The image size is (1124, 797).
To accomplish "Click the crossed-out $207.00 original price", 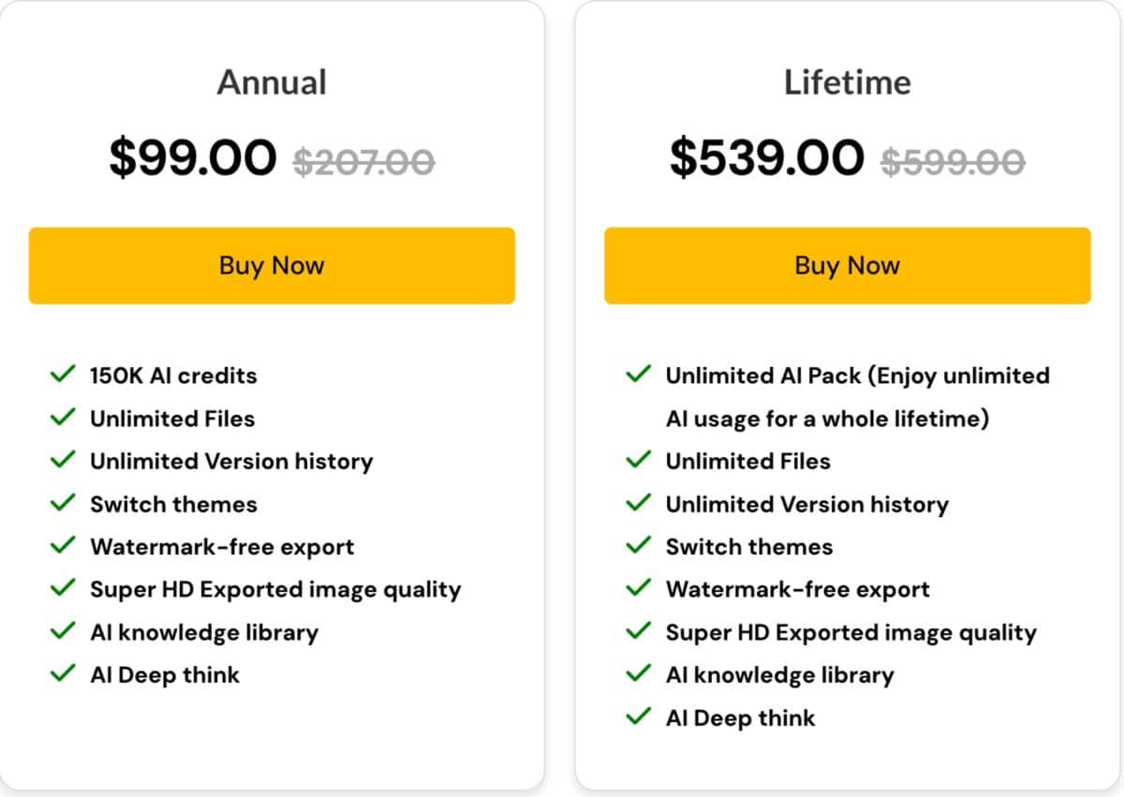I will coord(363,162).
